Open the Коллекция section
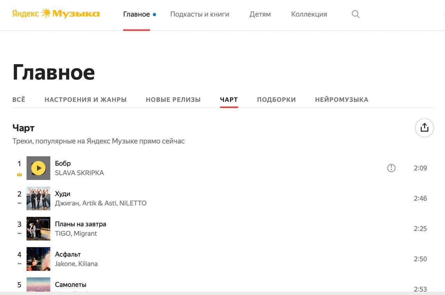This screenshot has height=295, width=445. click(x=309, y=14)
